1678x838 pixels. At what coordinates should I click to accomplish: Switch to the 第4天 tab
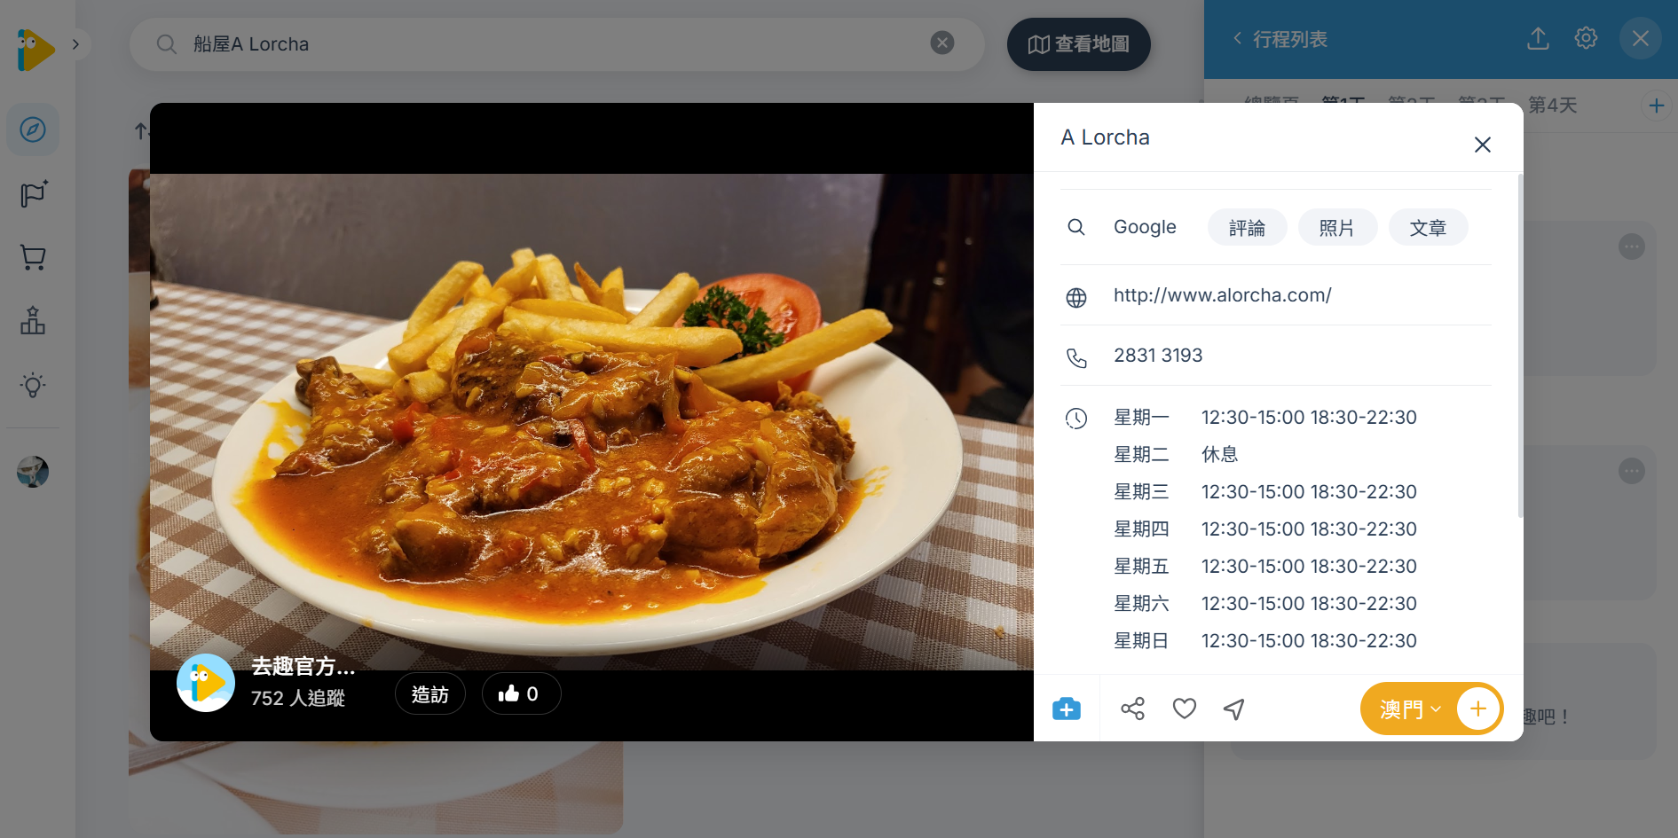[1552, 106]
